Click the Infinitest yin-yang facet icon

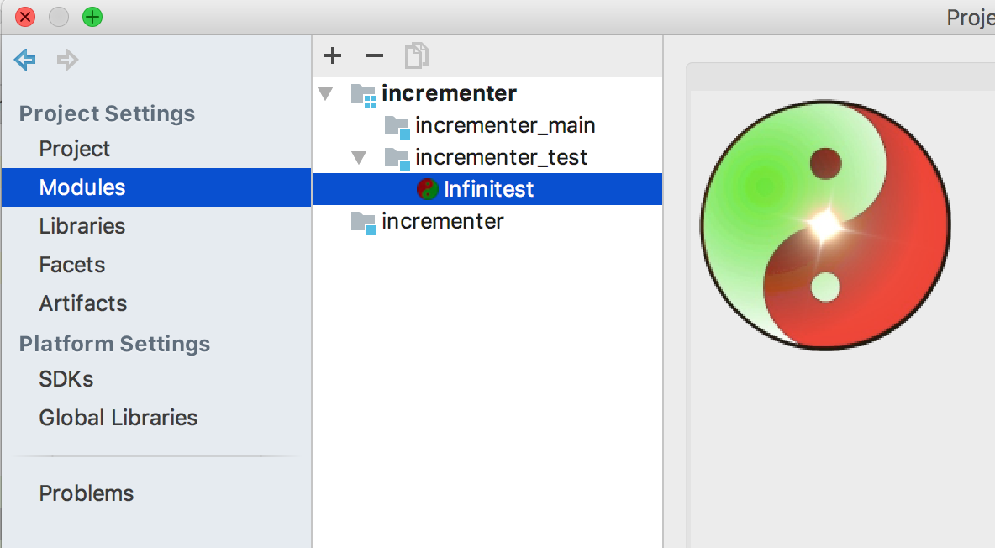(x=427, y=189)
